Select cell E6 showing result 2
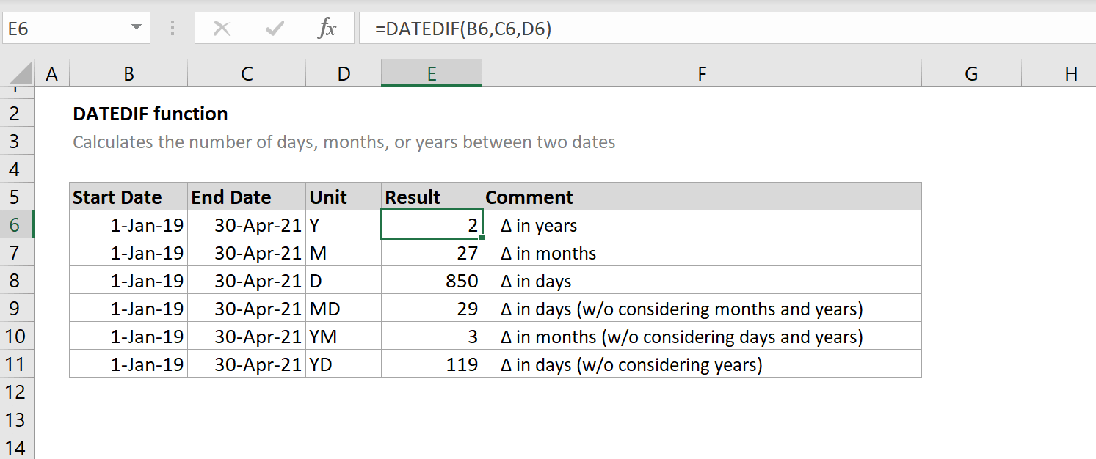1096x459 pixels. (x=431, y=225)
